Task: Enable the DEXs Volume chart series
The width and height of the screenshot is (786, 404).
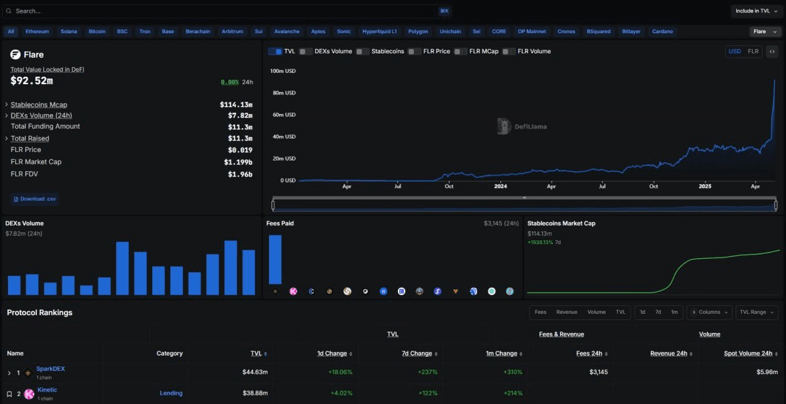Action: pos(306,51)
